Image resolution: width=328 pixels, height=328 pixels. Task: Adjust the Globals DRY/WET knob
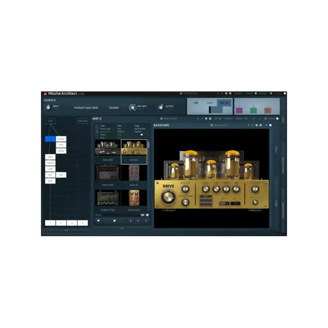pos(133,108)
